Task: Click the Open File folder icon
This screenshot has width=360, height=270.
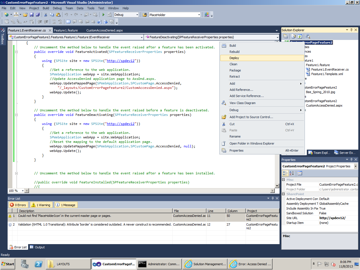Action: (x=25, y=15)
